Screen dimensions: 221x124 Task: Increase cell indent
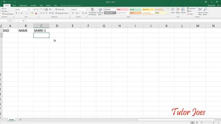pos(53,13)
